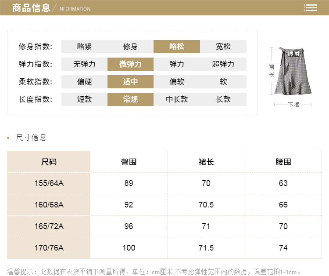Click the 170/76A size row header

pyautogui.click(x=49, y=248)
